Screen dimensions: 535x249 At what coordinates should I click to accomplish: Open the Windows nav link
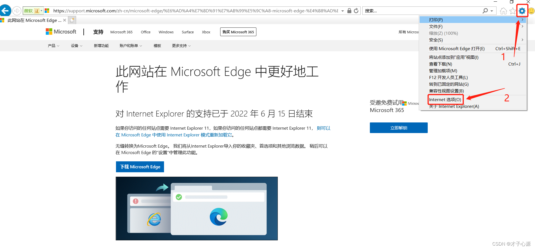[166, 32]
